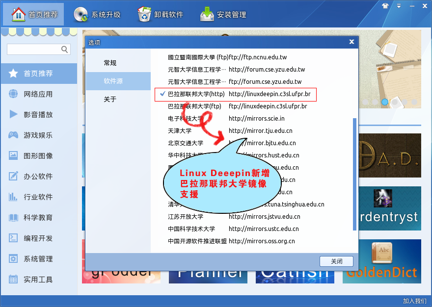The image size is (432, 307).
Task: Select 图形图像 picture category in sidebar
Action: tap(39, 156)
